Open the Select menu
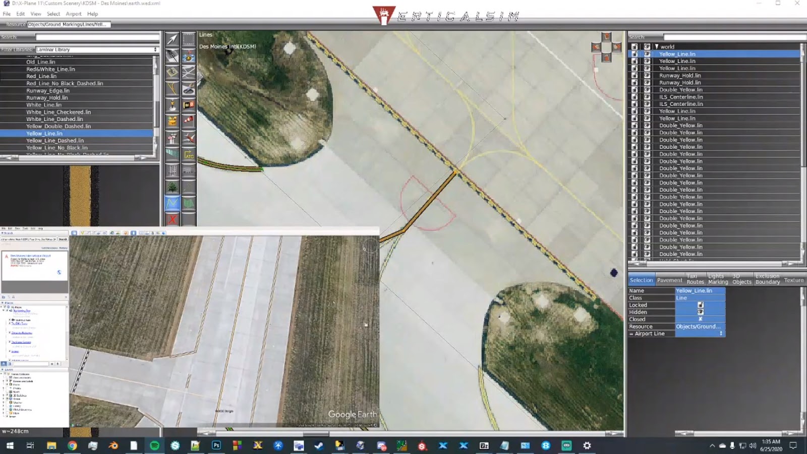 coord(53,14)
